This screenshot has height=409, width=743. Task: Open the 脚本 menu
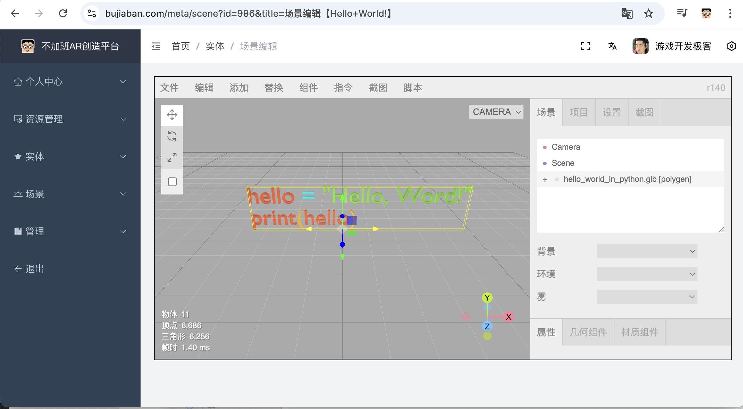(413, 88)
